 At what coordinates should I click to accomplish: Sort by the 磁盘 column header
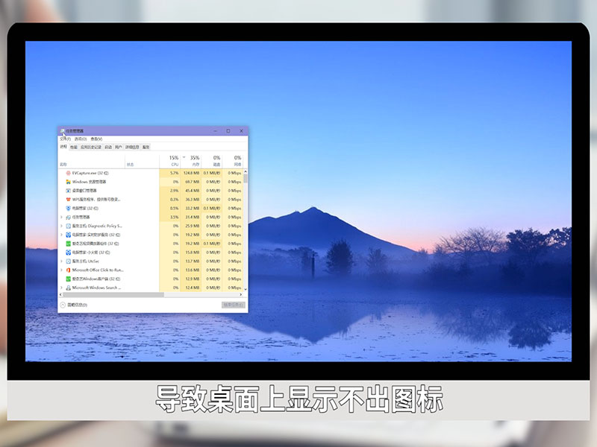212,161
